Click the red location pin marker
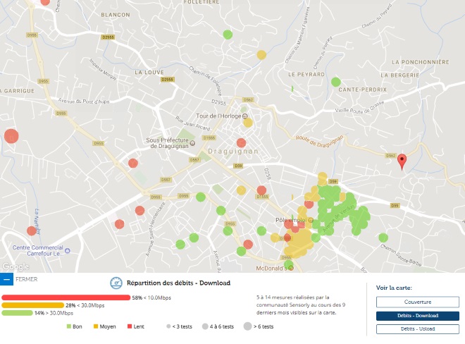The image size is (465, 344). (x=402, y=161)
